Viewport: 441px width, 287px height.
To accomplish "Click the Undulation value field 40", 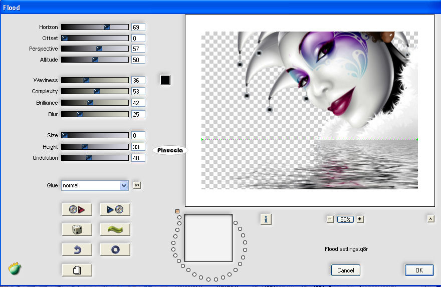I will point(138,158).
